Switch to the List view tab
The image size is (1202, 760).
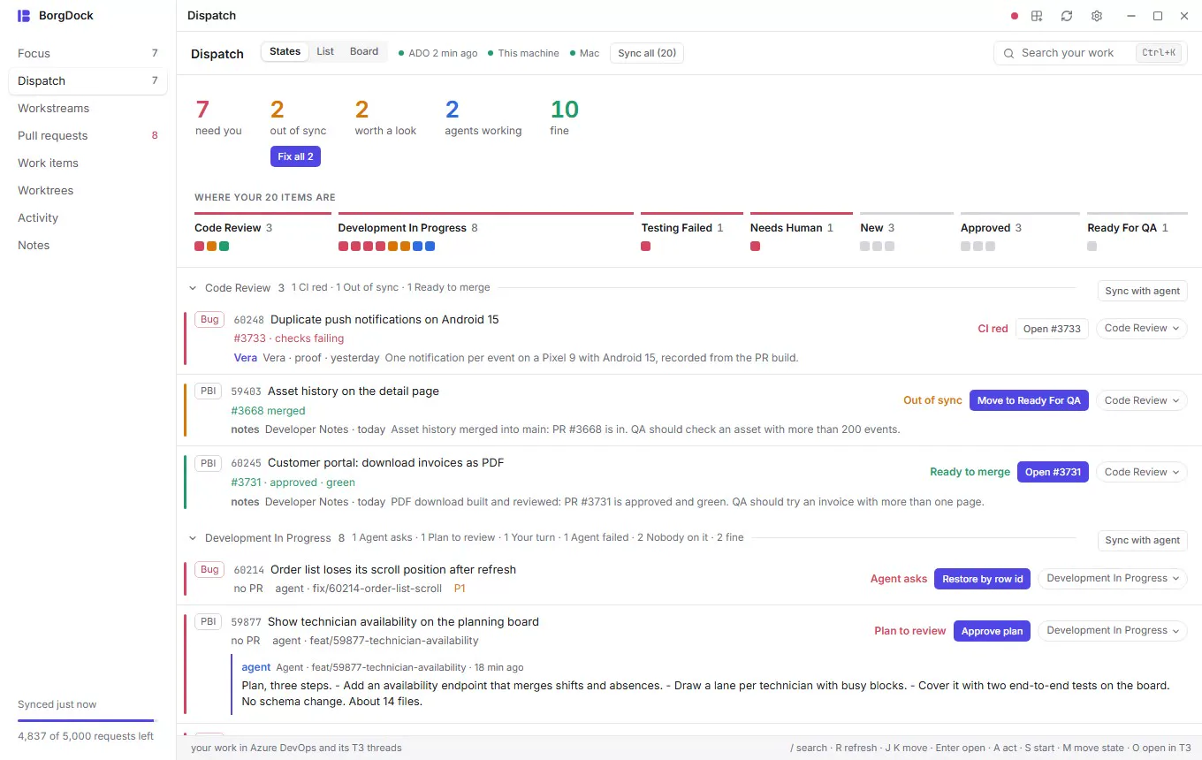pyautogui.click(x=325, y=51)
